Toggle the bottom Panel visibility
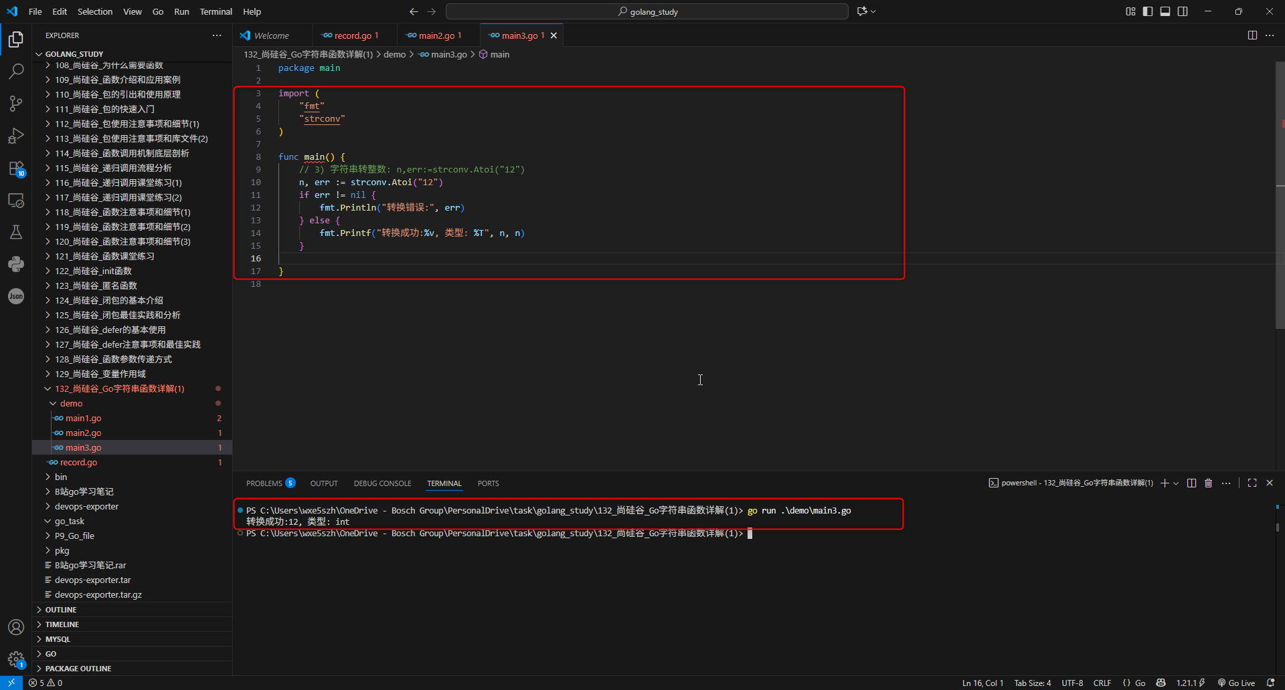 click(1165, 11)
